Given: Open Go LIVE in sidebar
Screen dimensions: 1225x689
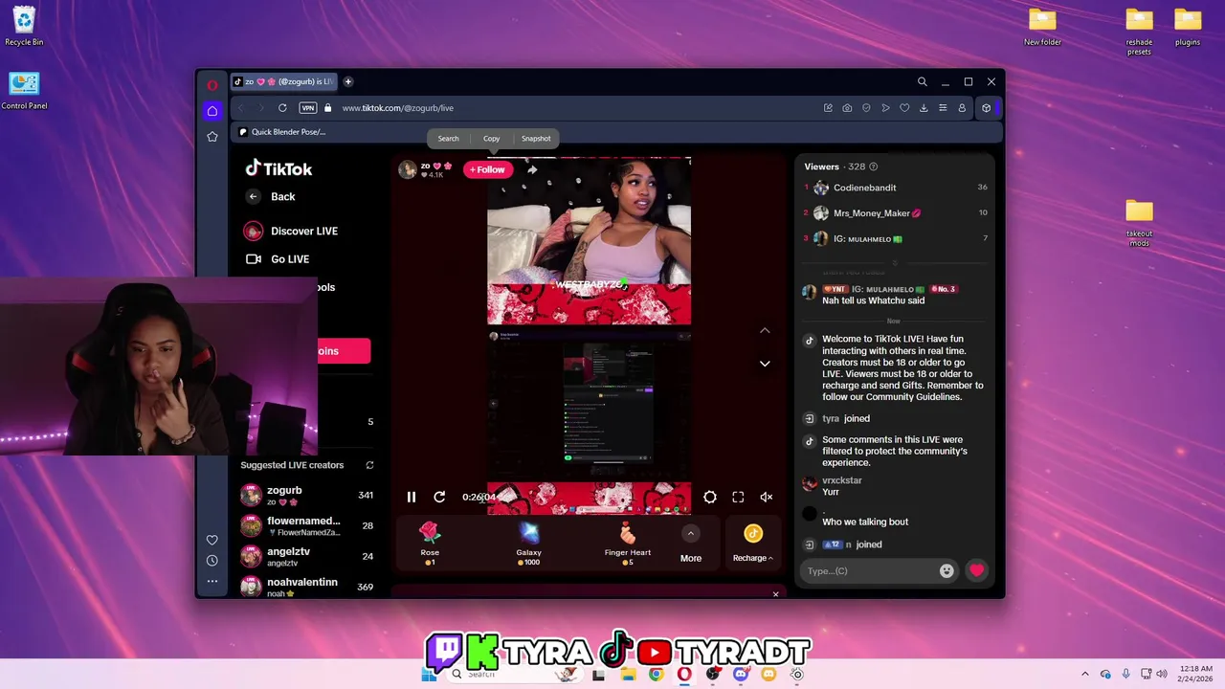Looking at the screenshot, I should pos(278,259).
